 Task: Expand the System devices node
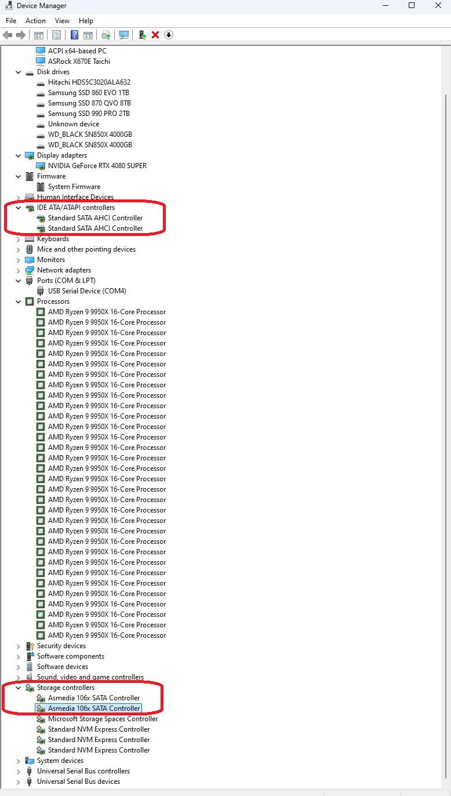pyautogui.click(x=19, y=761)
